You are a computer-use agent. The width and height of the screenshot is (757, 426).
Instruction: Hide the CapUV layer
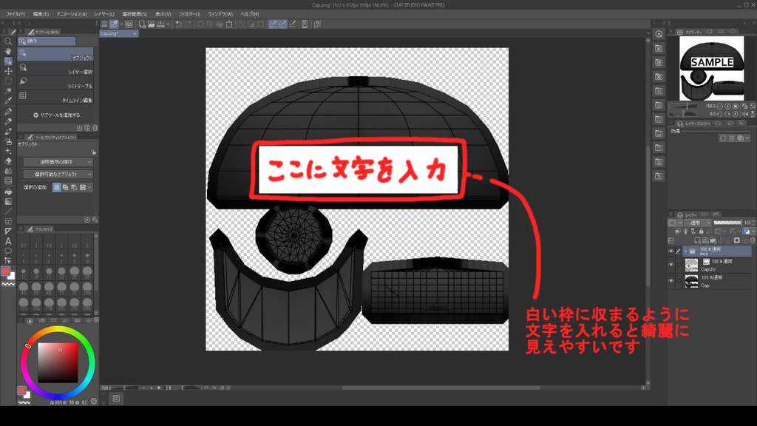click(671, 265)
